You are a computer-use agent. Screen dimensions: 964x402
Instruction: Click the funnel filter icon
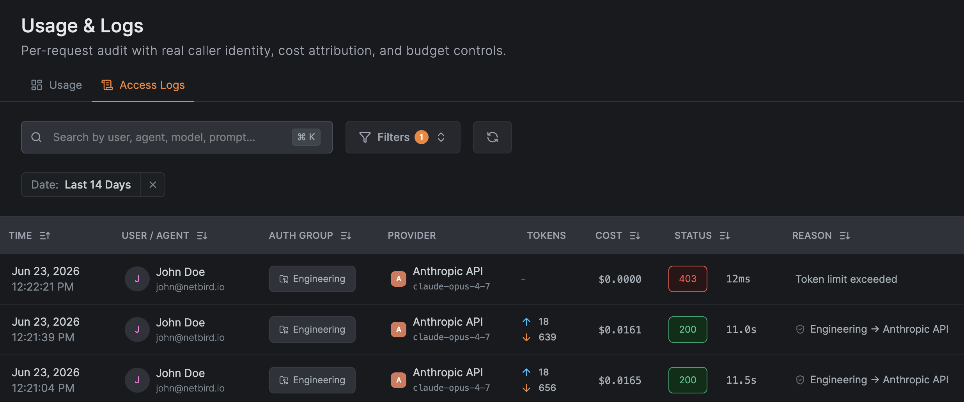[x=365, y=137]
